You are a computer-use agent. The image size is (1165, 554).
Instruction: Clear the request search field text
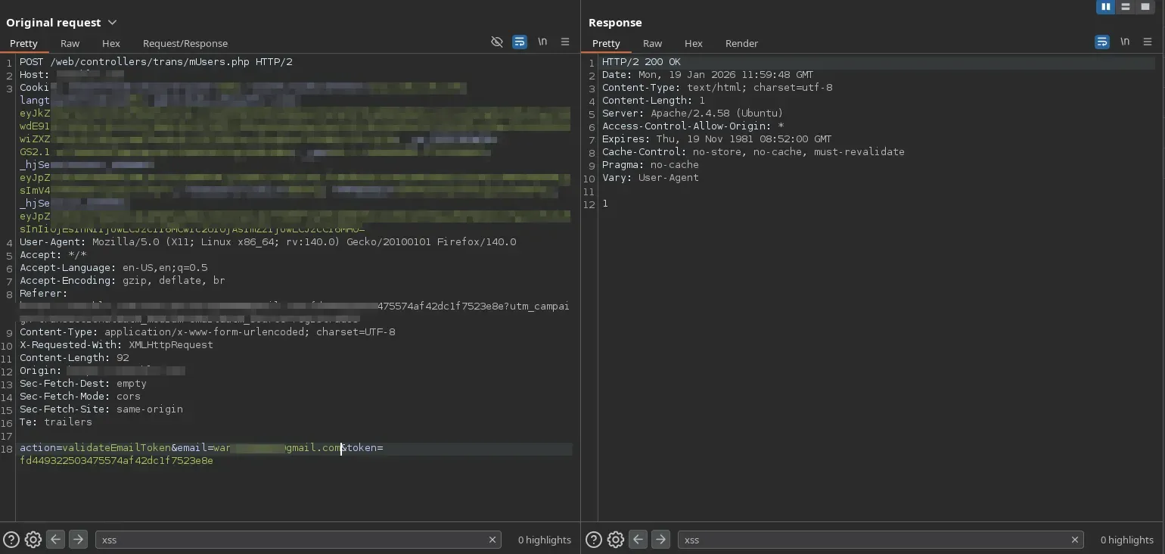point(492,540)
